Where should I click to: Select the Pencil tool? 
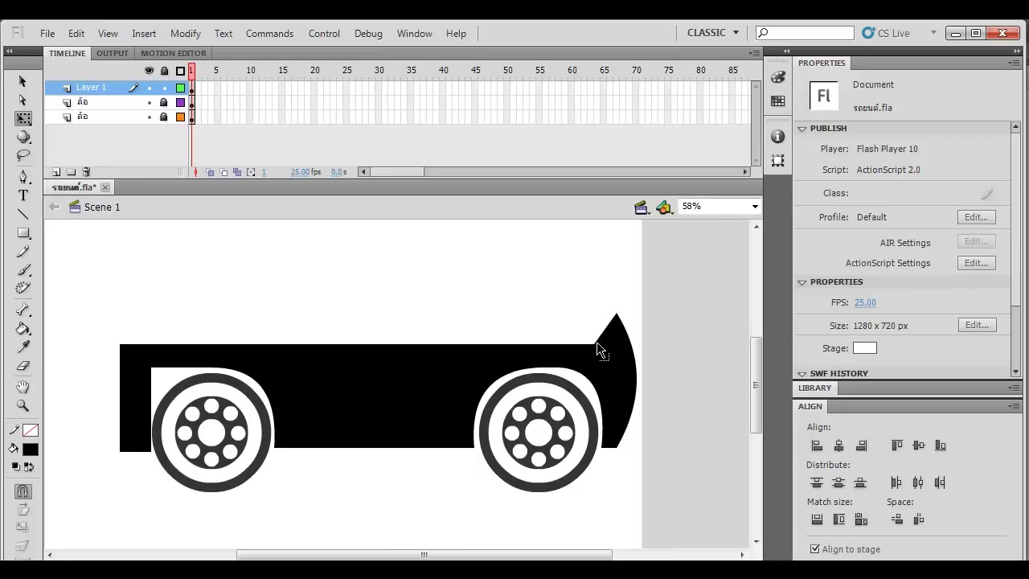click(23, 252)
